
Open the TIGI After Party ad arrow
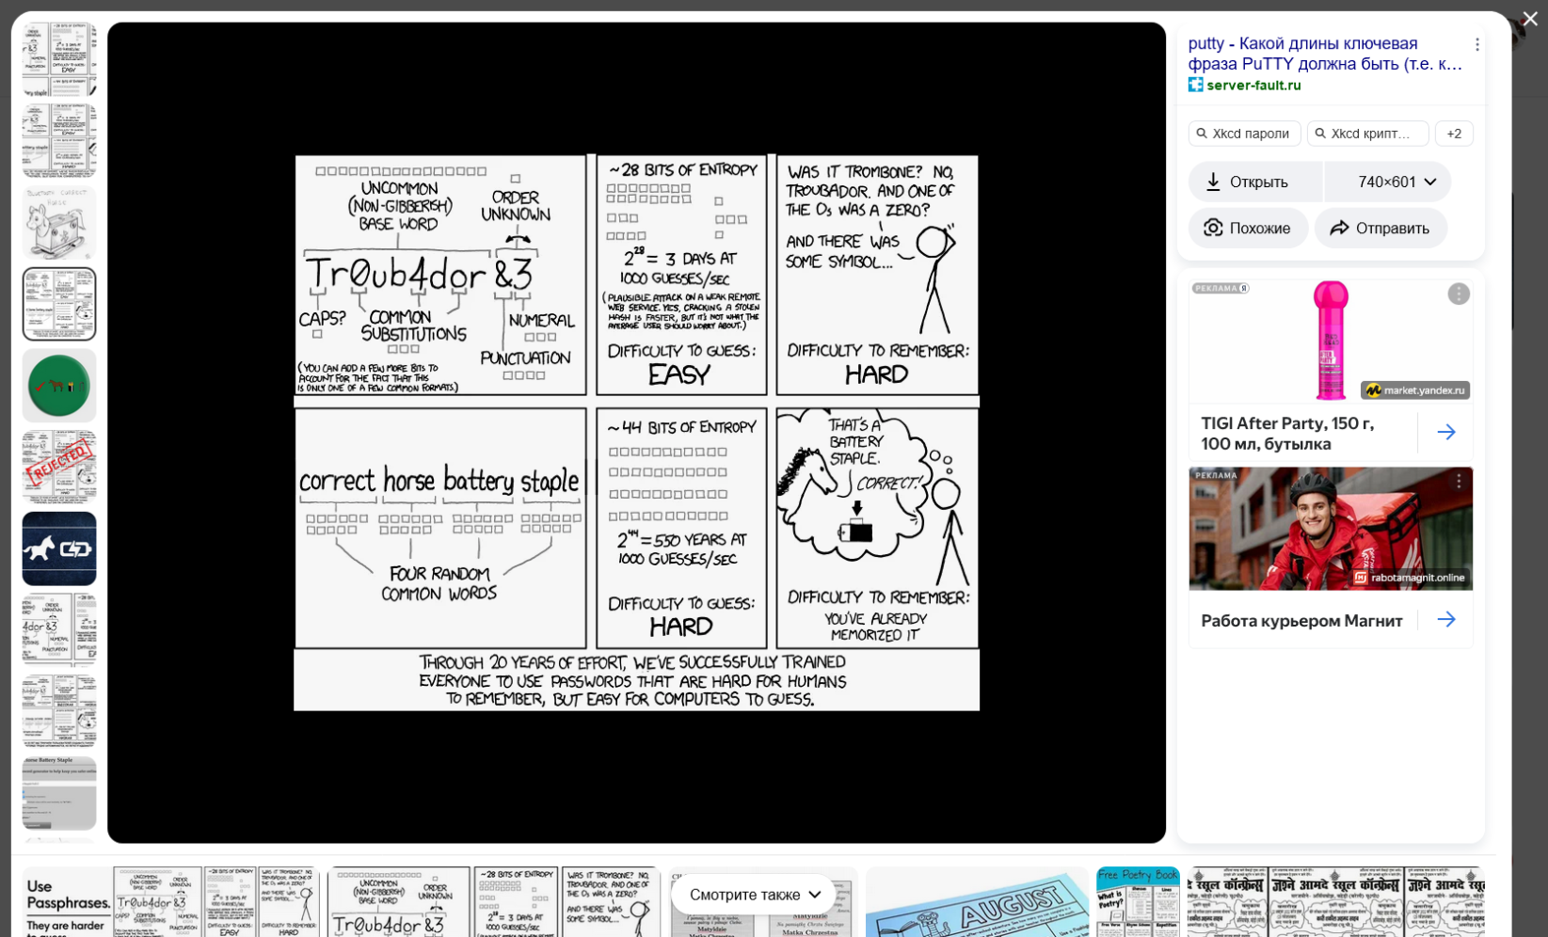(x=1446, y=432)
